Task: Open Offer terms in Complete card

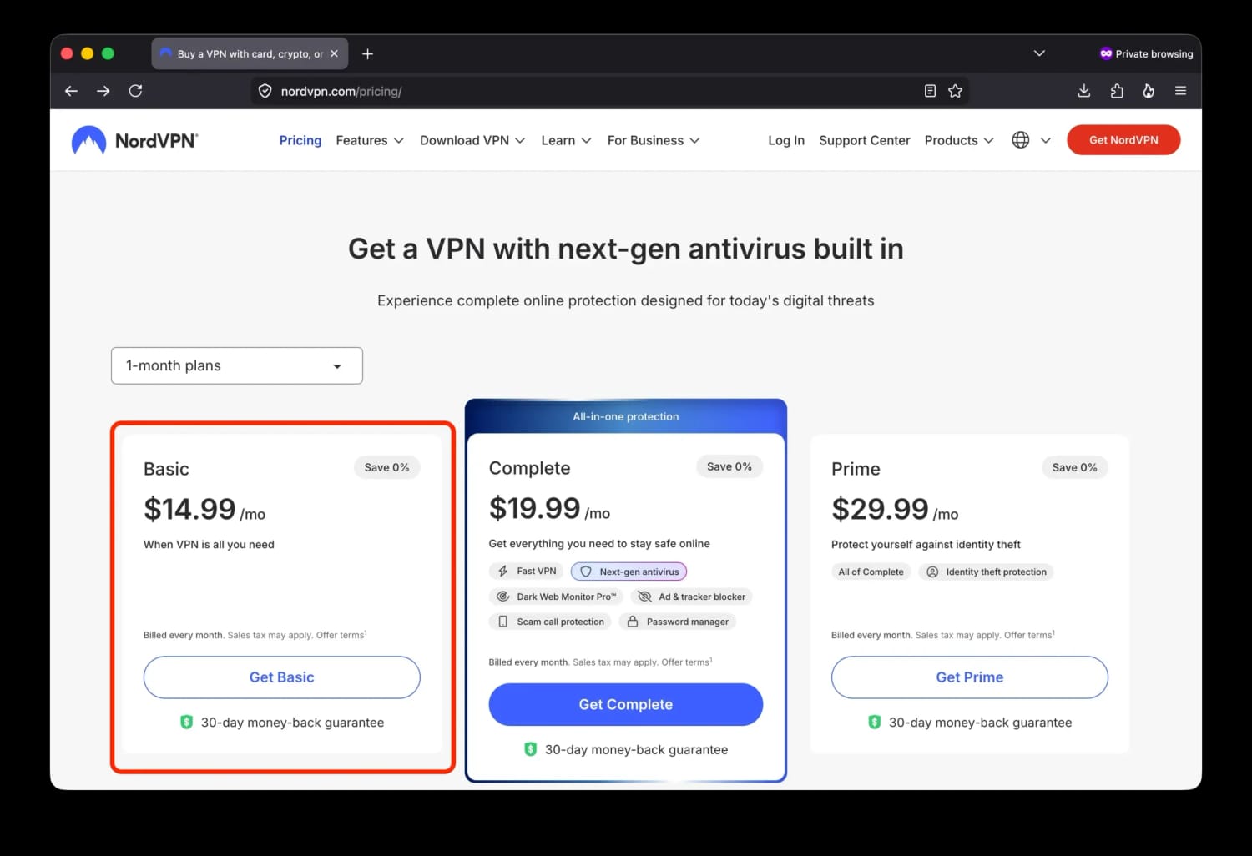Action: [x=687, y=662]
